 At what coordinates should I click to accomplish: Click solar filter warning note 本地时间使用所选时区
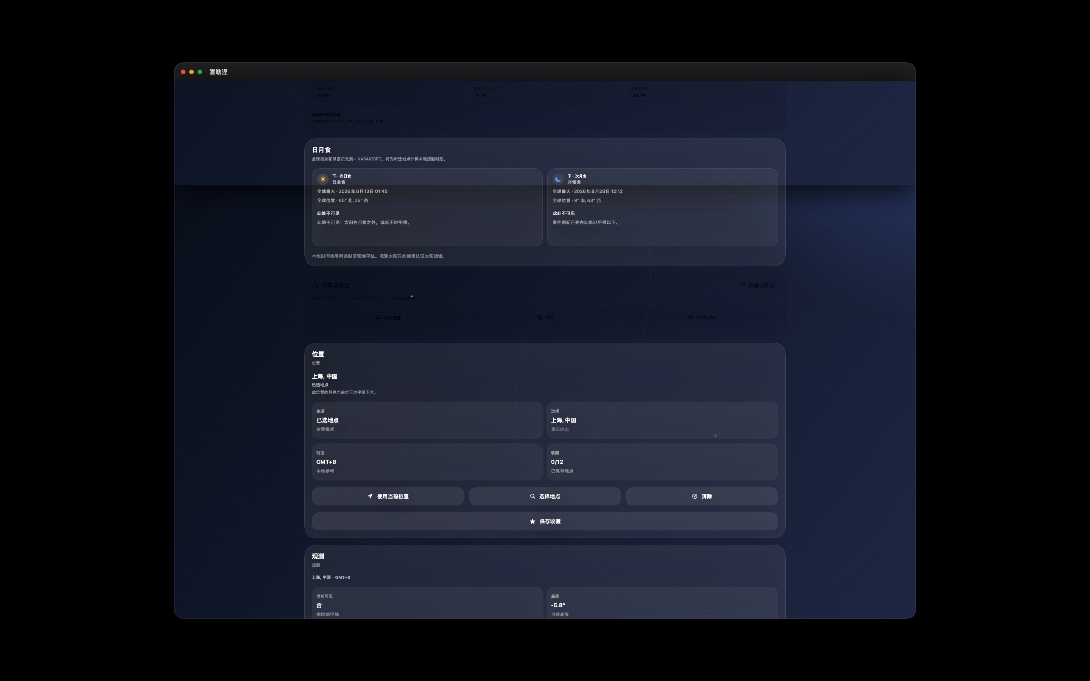[x=378, y=256]
